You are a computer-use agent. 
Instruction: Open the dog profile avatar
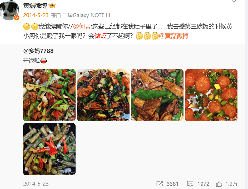9,10
